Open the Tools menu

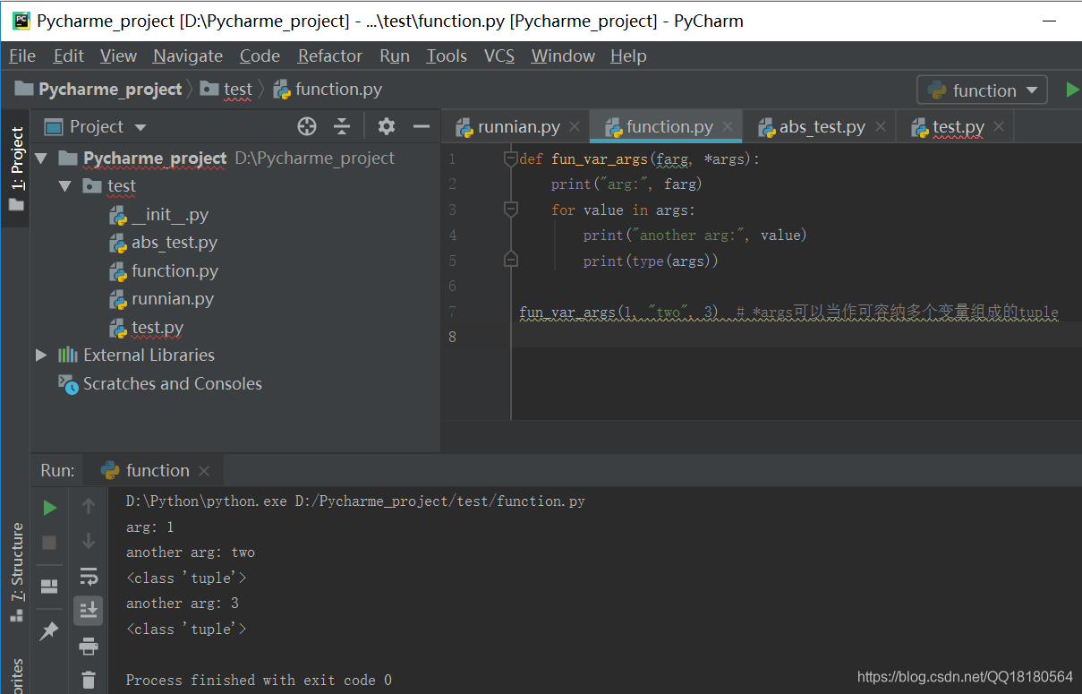[x=447, y=56]
